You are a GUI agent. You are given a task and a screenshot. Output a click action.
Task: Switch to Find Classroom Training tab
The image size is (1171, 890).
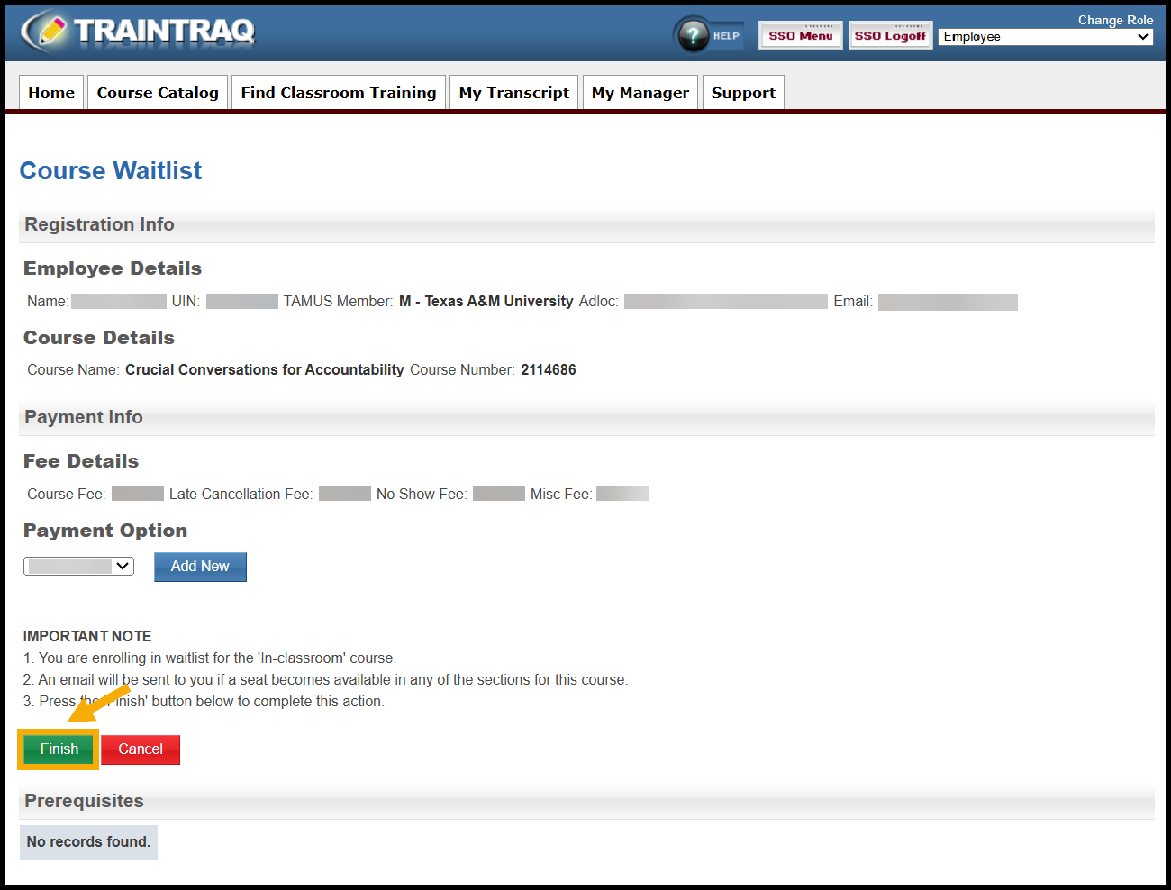tap(338, 93)
